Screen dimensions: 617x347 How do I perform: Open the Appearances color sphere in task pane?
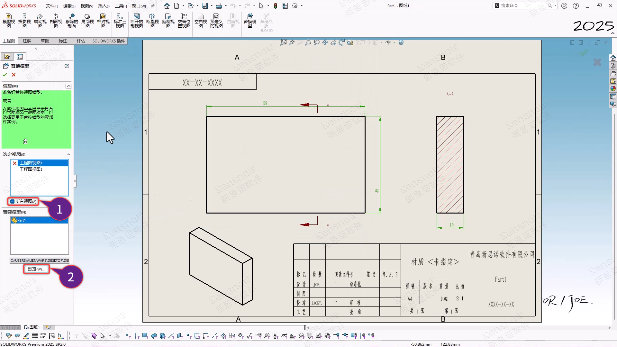[613, 89]
